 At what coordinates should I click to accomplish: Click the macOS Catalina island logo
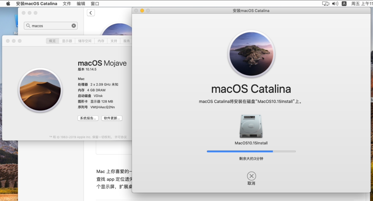pos(251,54)
